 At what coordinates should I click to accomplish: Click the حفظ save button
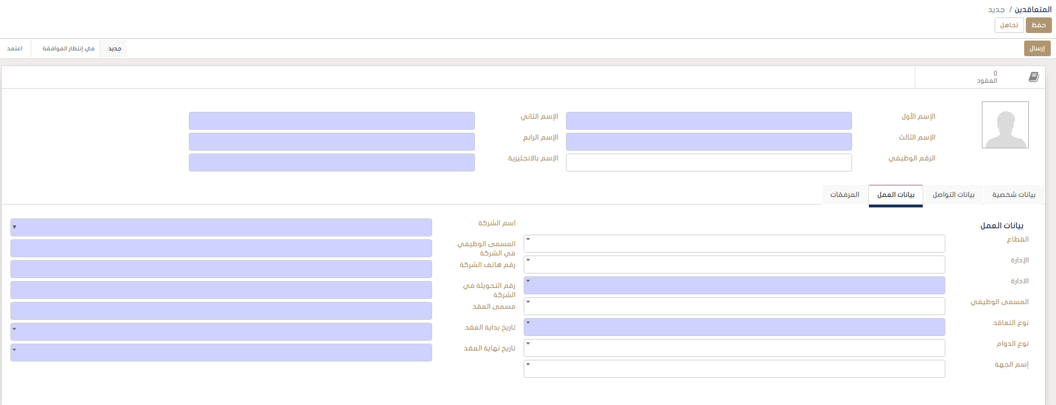coord(1038,25)
